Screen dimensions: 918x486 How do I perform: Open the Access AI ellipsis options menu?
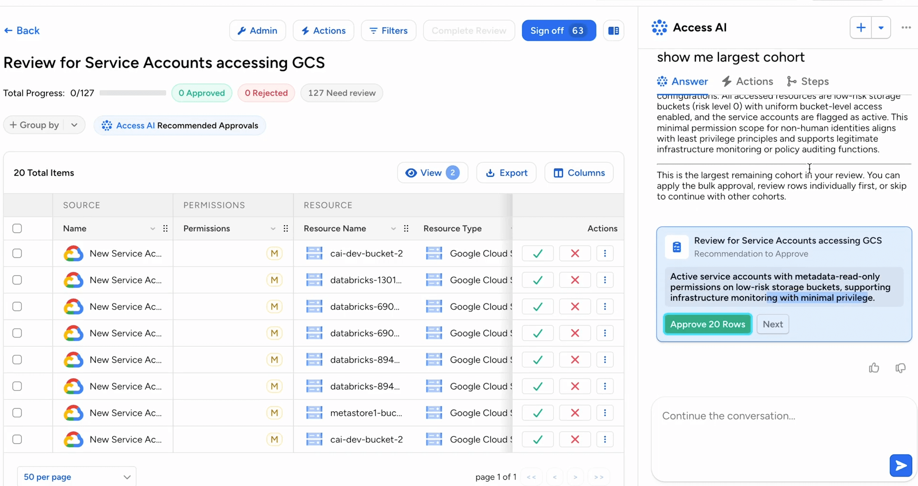tap(906, 28)
